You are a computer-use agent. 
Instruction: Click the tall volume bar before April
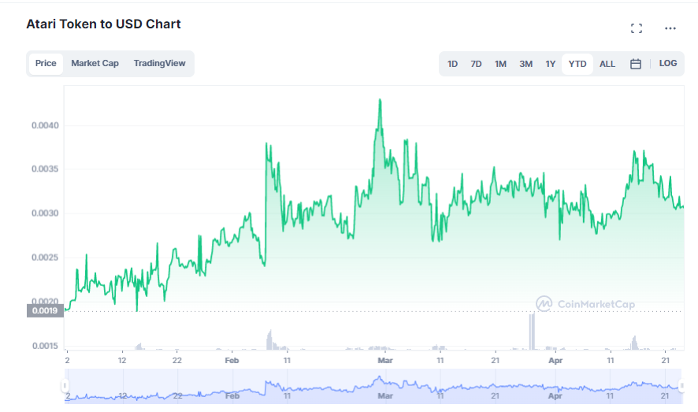pyautogui.click(x=532, y=331)
